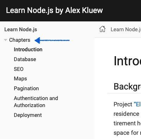Click the Background section heading
The height and width of the screenshot is (139, 141).
coord(127,87)
